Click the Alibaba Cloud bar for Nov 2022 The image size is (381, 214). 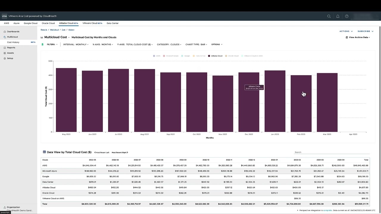(x=223, y=104)
